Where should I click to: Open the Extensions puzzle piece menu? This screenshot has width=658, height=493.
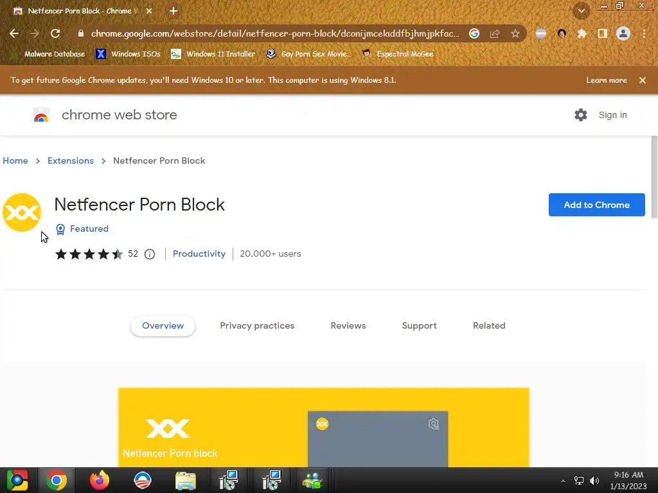coord(582,33)
